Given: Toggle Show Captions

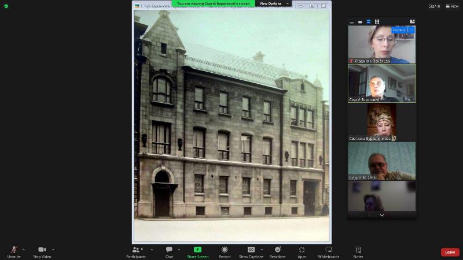Looking at the screenshot, I should click(x=251, y=252).
